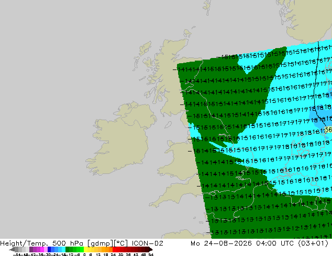Click the '54' maximum value on the legend
This screenshot has height=256, width=332.
pos(151,255)
